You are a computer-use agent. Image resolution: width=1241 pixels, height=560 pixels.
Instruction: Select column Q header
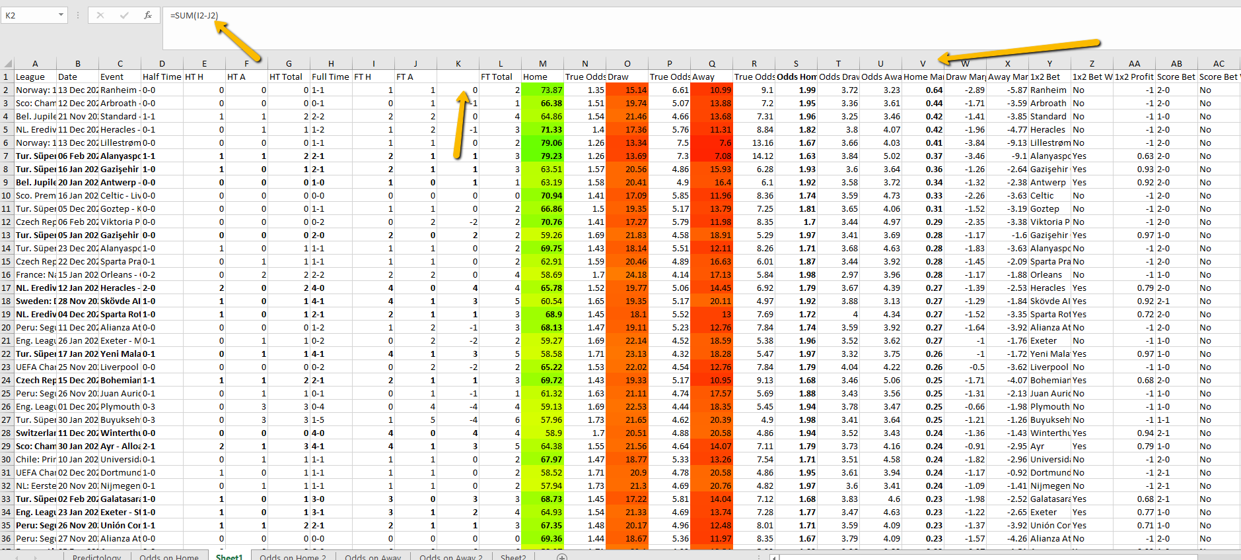pyautogui.click(x=712, y=63)
